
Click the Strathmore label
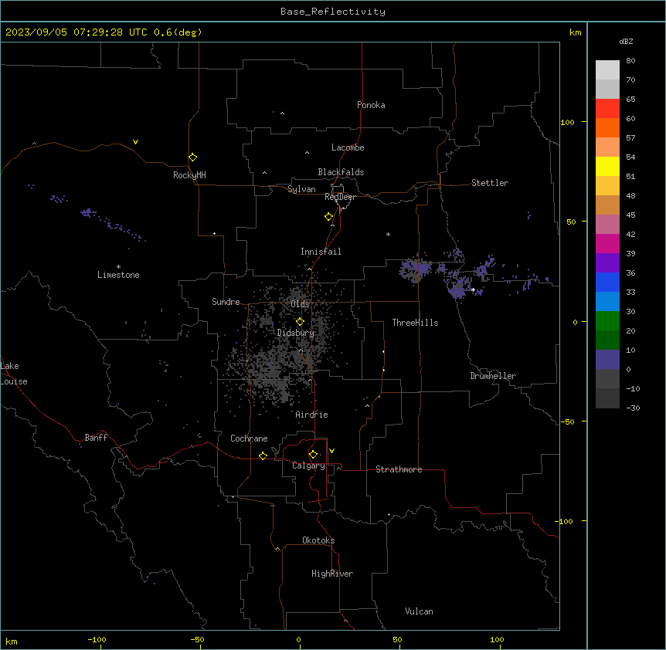coord(399,469)
